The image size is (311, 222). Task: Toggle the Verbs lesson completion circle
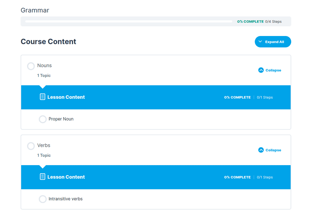coord(31,146)
